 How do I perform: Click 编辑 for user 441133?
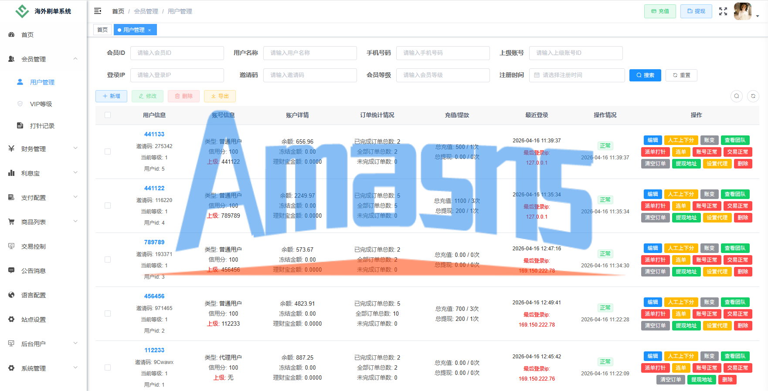(653, 140)
